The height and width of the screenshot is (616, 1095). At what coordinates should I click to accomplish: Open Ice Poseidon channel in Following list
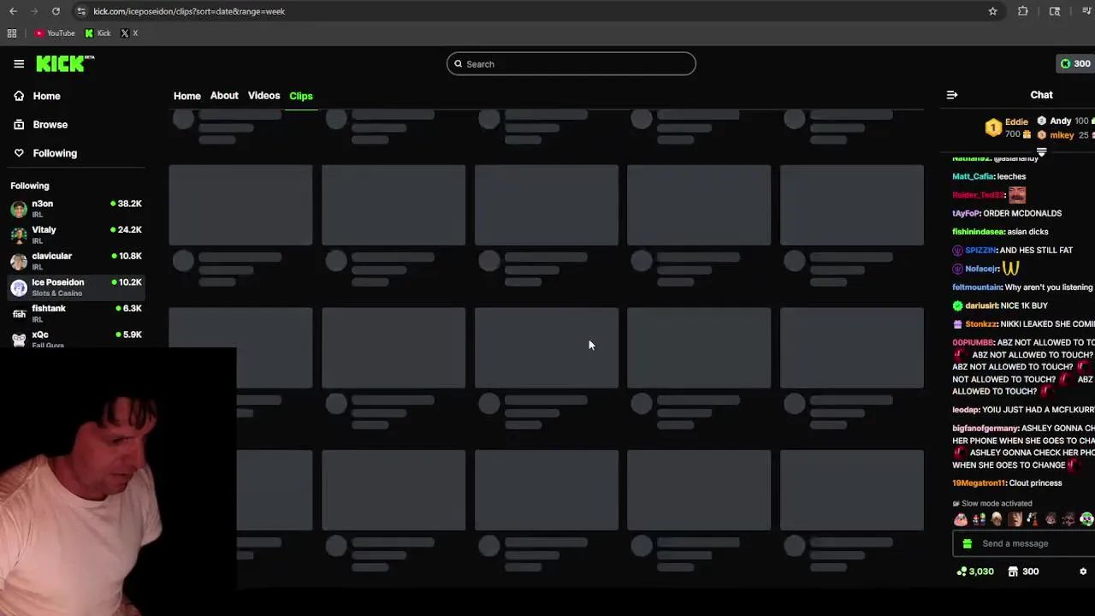[77, 287]
